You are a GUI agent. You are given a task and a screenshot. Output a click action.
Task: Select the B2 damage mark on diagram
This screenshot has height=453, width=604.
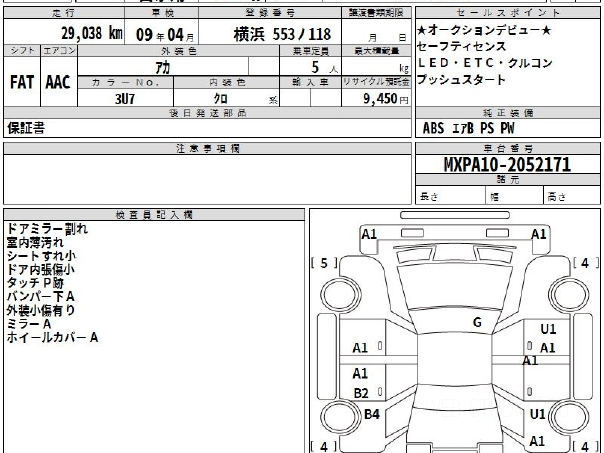tap(361, 394)
